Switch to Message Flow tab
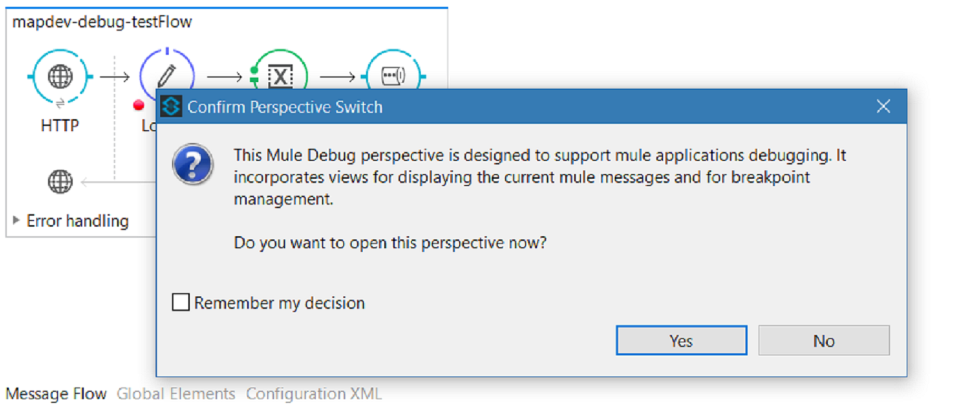 56,394
